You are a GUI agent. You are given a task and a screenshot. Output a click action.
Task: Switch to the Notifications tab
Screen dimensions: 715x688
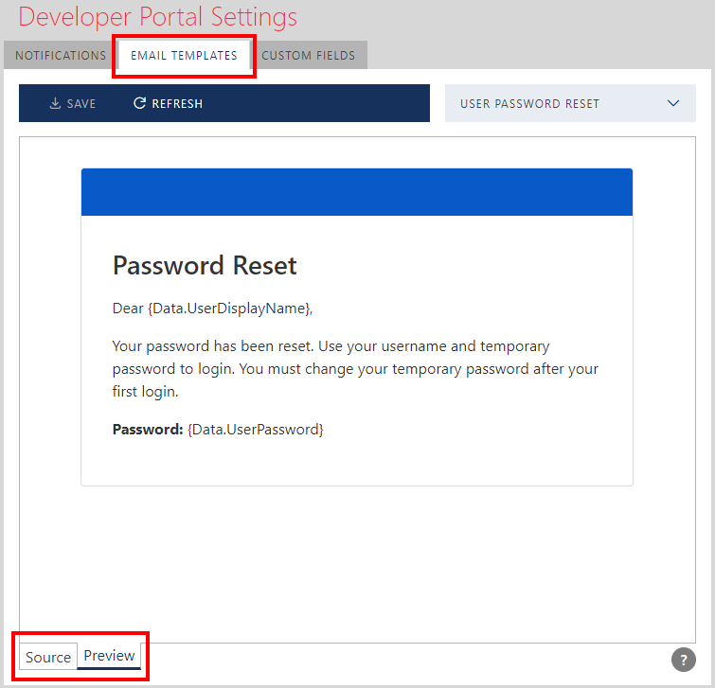click(x=61, y=56)
